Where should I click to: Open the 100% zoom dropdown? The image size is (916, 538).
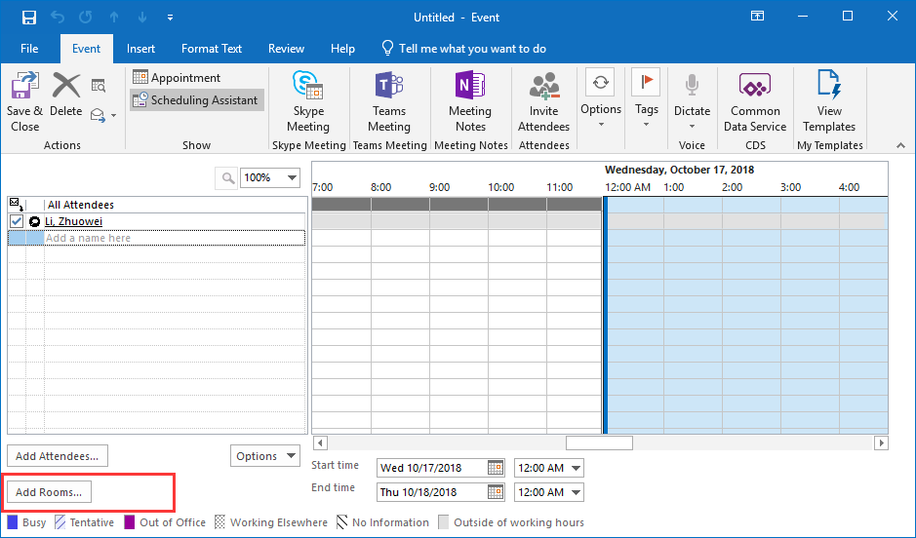[291, 177]
